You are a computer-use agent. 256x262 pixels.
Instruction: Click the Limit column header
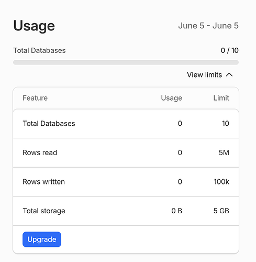tap(221, 98)
